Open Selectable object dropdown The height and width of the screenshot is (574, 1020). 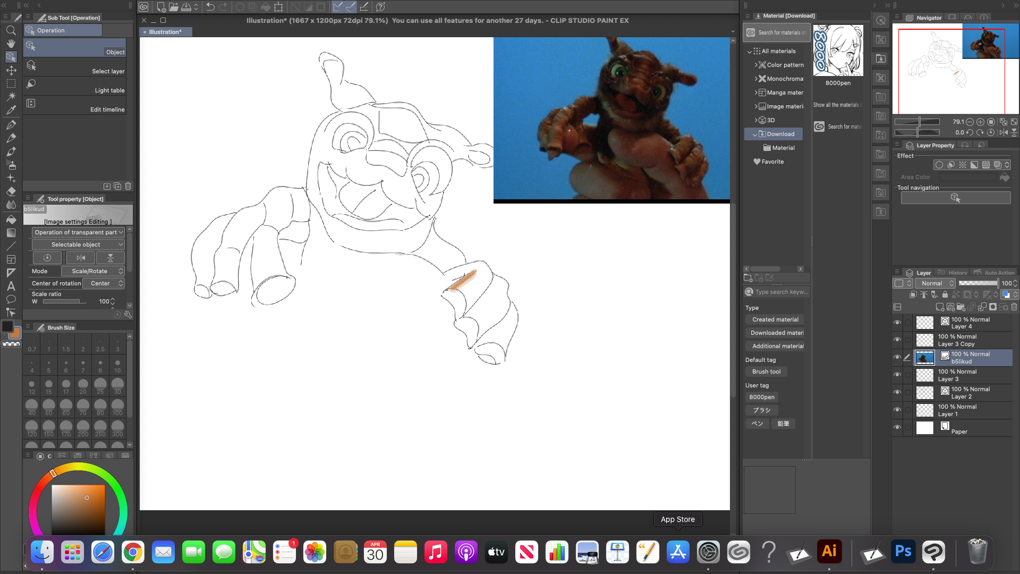[x=78, y=244]
